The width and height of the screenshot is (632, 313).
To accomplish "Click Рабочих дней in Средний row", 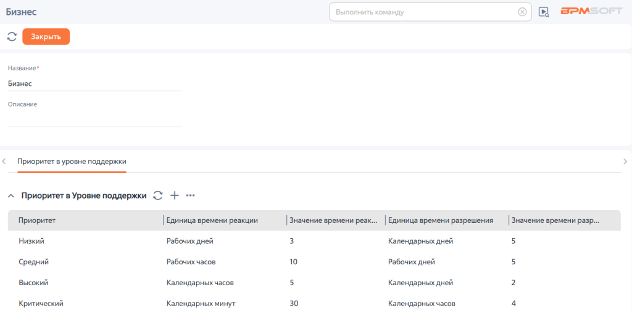I will [x=412, y=262].
